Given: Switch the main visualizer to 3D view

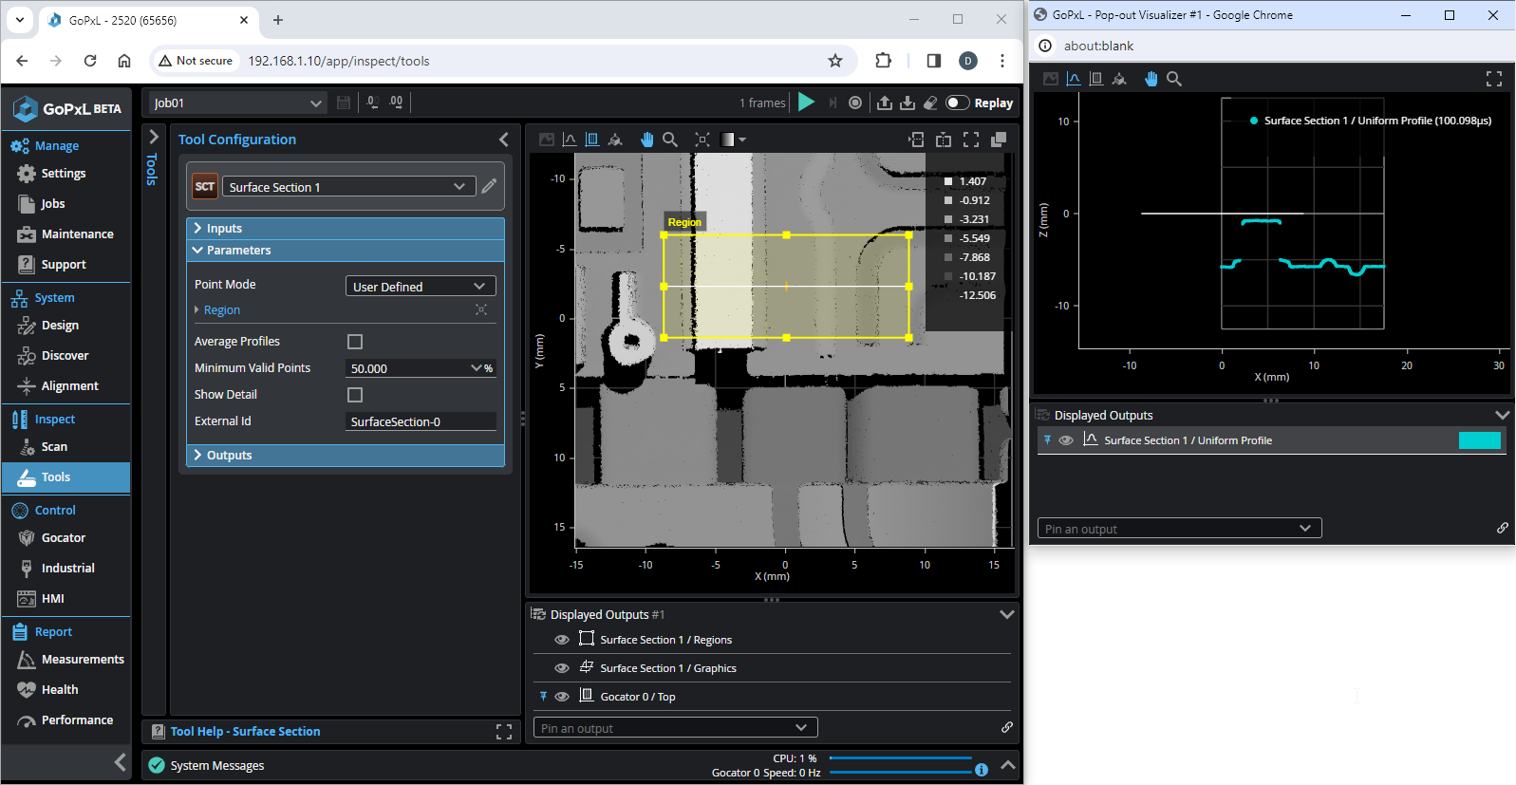Looking at the screenshot, I should coord(615,140).
